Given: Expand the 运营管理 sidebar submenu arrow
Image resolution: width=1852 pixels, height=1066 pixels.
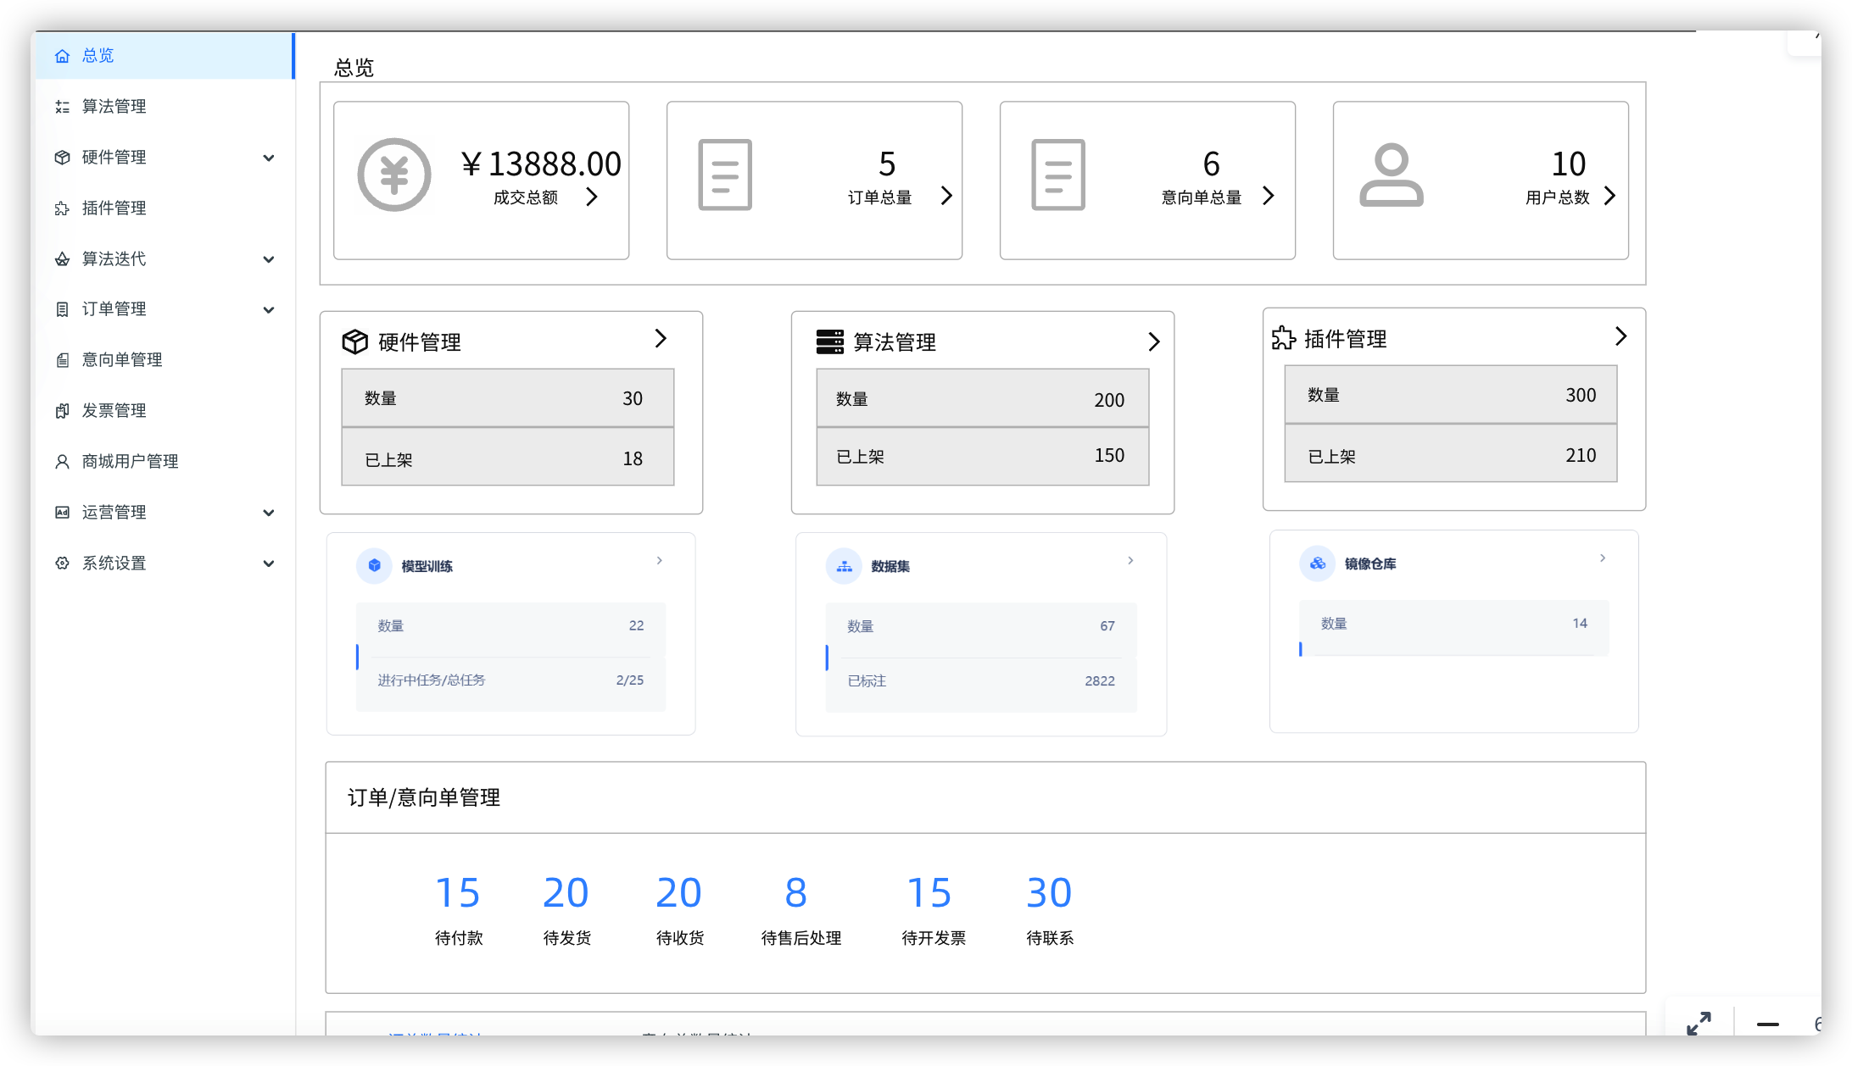Looking at the screenshot, I should [x=269, y=513].
